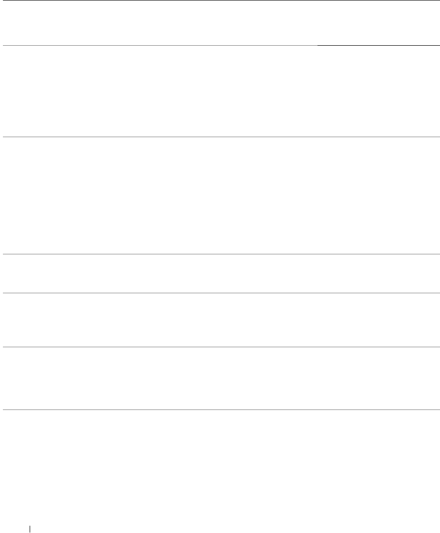Click blank margin left of the small vertical bar
Viewport: 440px width, 533px height.
click(x=15, y=527)
